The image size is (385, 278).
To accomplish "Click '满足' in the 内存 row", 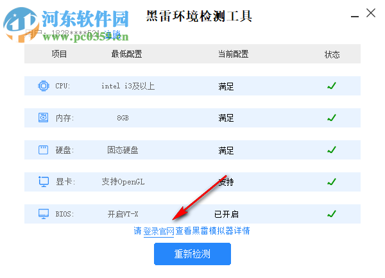I will click(x=226, y=118).
